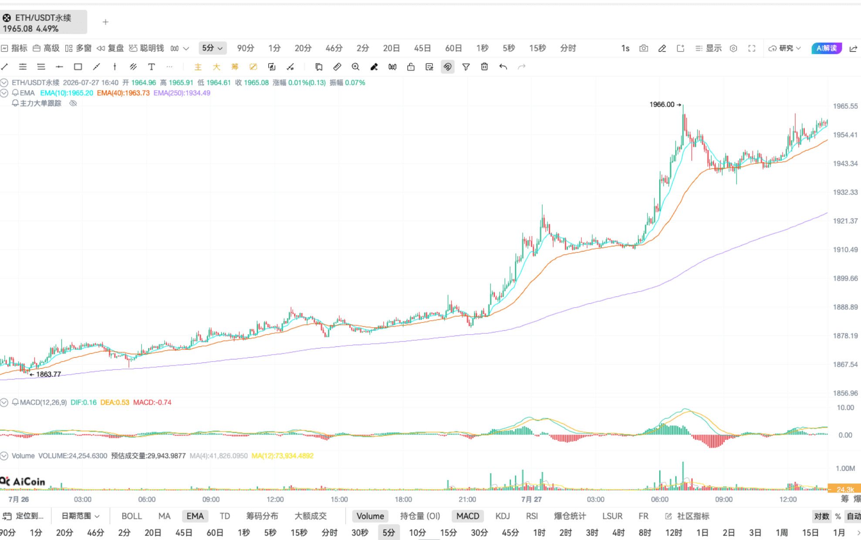Select the rectangle shape drawing tool
861x540 pixels.
[78, 67]
